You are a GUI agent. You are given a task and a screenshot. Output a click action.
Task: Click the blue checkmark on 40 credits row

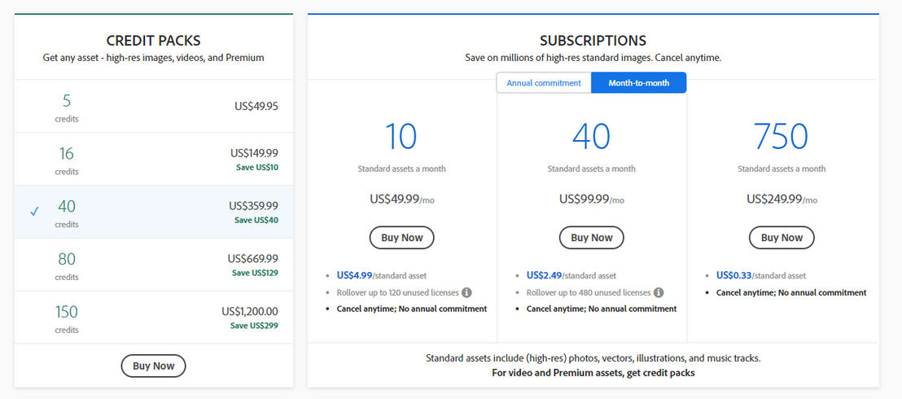click(x=34, y=211)
